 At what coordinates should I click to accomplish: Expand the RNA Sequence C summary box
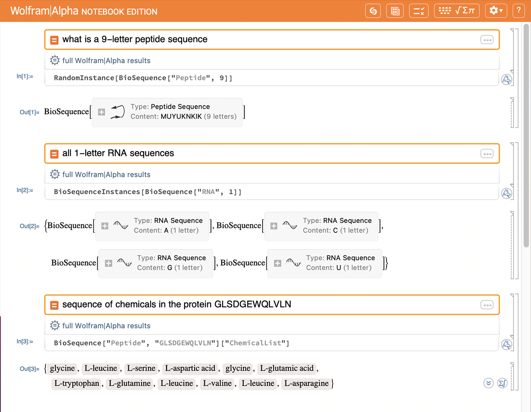point(274,226)
